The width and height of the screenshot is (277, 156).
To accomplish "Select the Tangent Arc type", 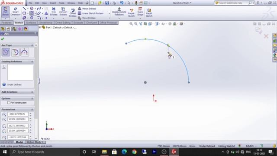I will point(15,52).
